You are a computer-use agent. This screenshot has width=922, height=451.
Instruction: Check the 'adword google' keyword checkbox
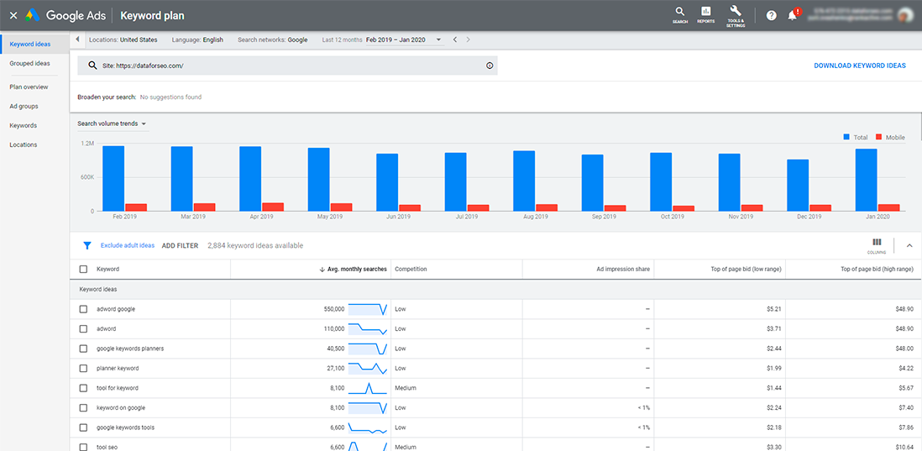click(83, 309)
